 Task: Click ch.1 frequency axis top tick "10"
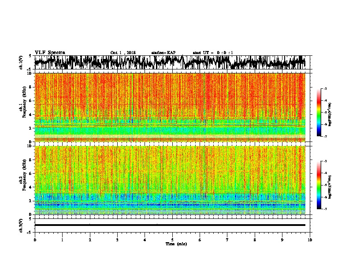pos(30,73)
